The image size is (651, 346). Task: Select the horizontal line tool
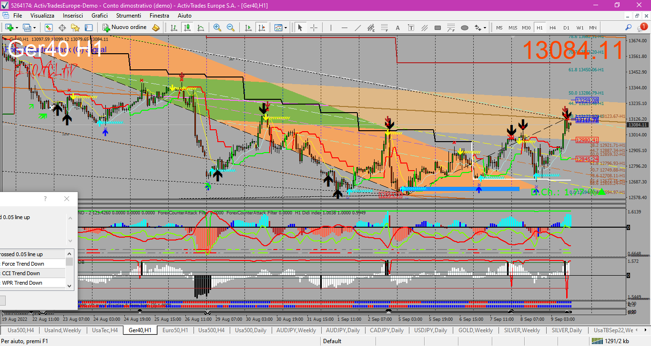(344, 28)
